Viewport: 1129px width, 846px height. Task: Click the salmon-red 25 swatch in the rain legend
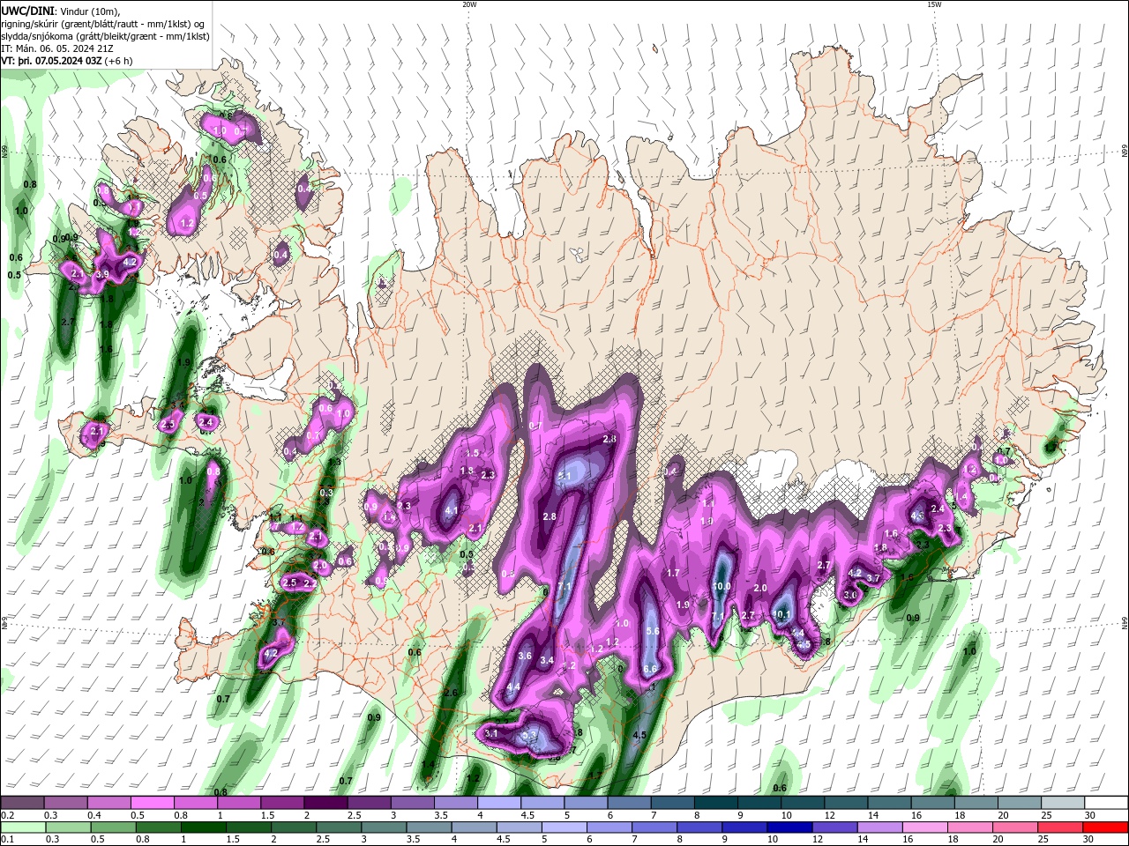click(x=1061, y=827)
